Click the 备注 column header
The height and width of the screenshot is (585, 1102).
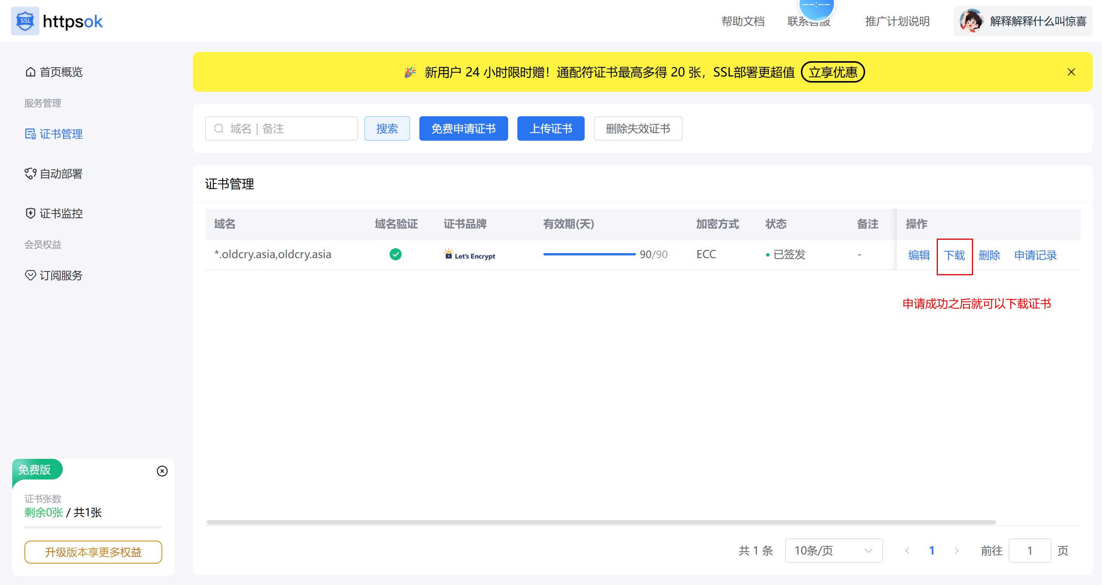click(867, 224)
